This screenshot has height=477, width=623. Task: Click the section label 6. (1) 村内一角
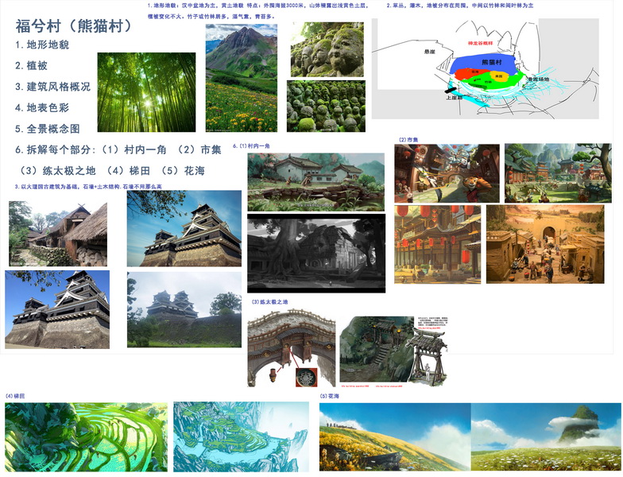251,146
